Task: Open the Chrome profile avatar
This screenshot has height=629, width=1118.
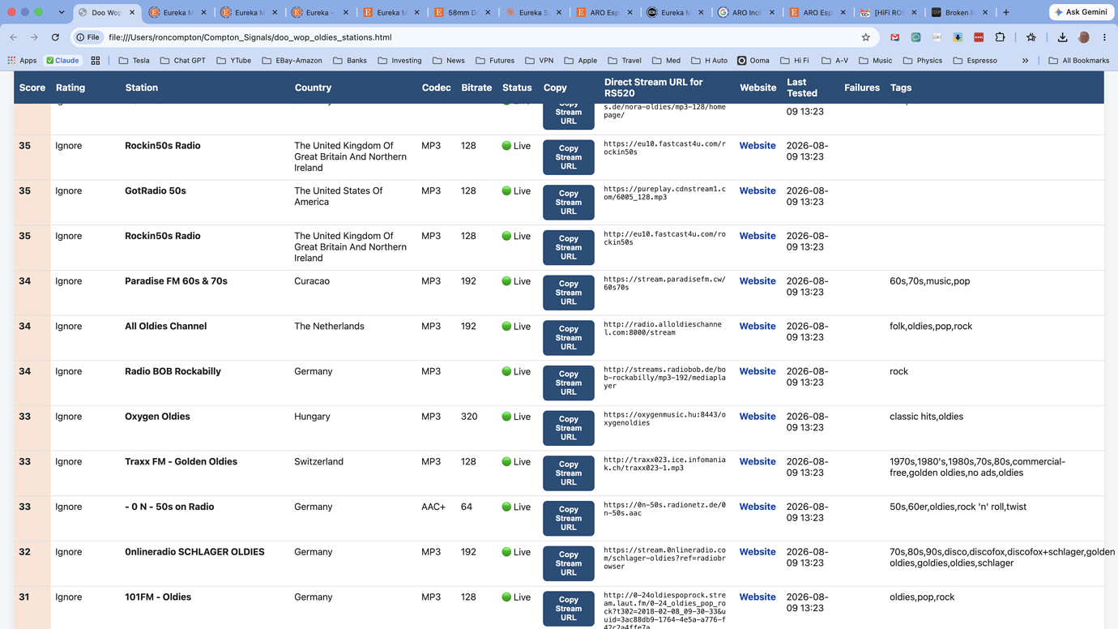Action: point(1084,37)
